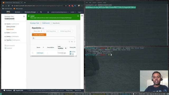Follow the CodeCommit breadcrumb link
The height and width of the screenshot is (95, 169).
pos(46,23)
